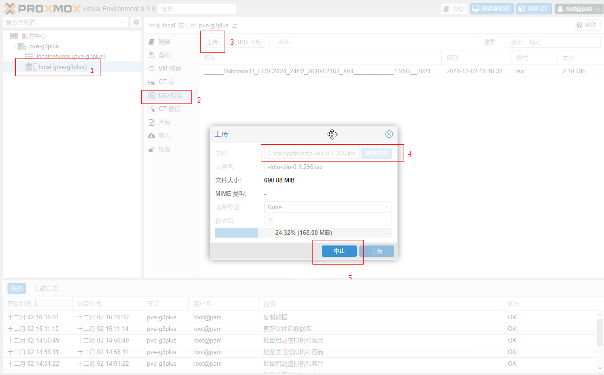Click the pve-g3plus node icon

[x=22, y=46]
